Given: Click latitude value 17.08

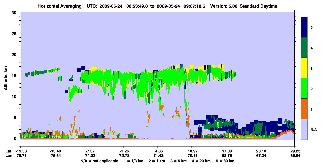Looking at the screenshot, I should (226, 151).
